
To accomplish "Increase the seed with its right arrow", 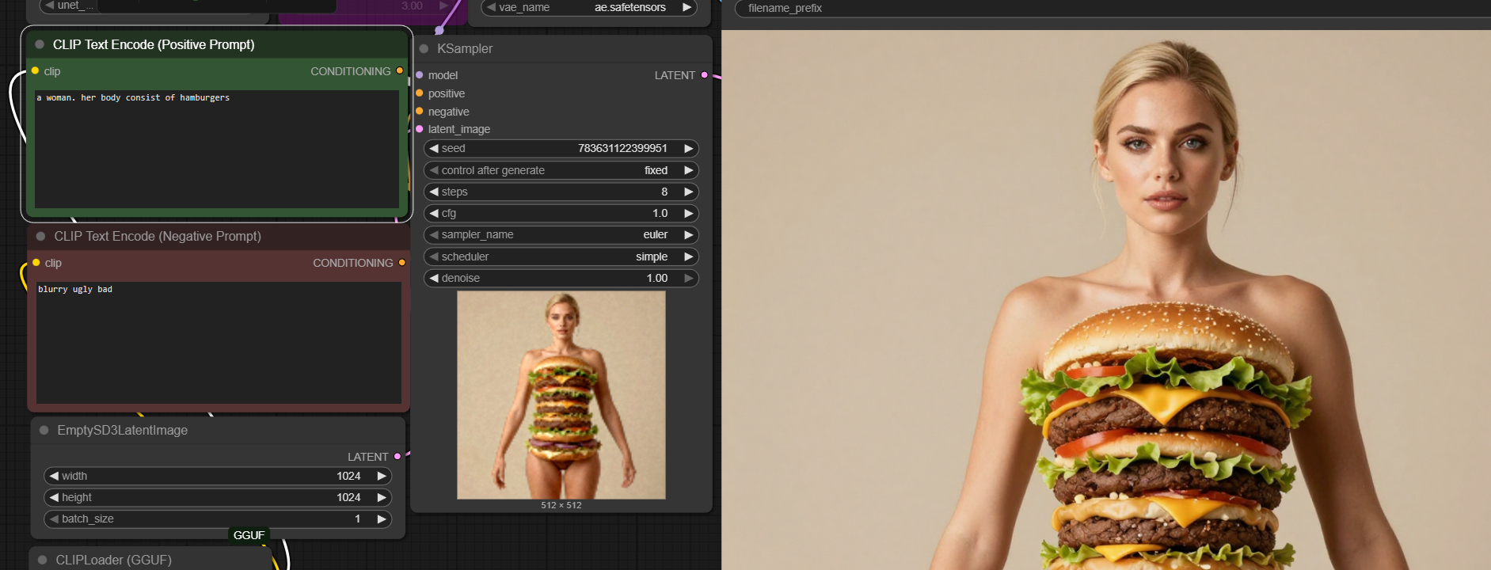I will click(689, 148).
